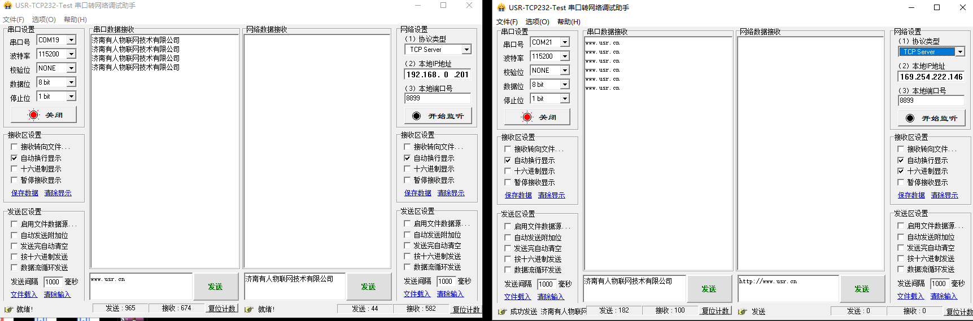This screenshot has height=321, width=973.
Task: Enable 暂停接收显示 in the COM19 serial receive settings
Action: pyautogui.click(x=15, y=180)
